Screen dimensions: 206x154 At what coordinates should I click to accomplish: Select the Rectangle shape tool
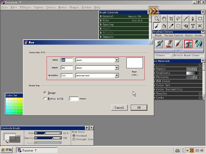point(200,19)
